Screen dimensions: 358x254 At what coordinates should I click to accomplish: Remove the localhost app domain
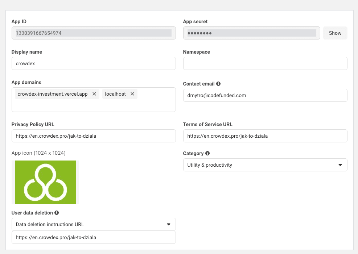[x=132, y=93]
